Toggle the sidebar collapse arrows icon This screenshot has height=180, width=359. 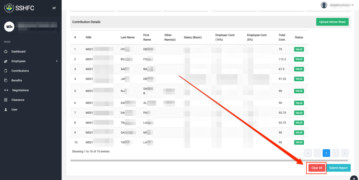54,8
